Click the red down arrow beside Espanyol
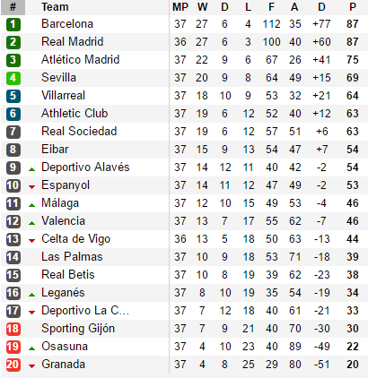The width and height of the screenshot is (368, 378). tap(31, 187)
